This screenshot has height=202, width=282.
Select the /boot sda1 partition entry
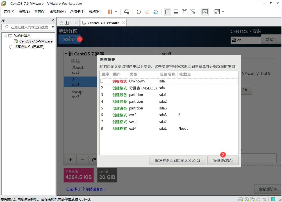[81, 69]
